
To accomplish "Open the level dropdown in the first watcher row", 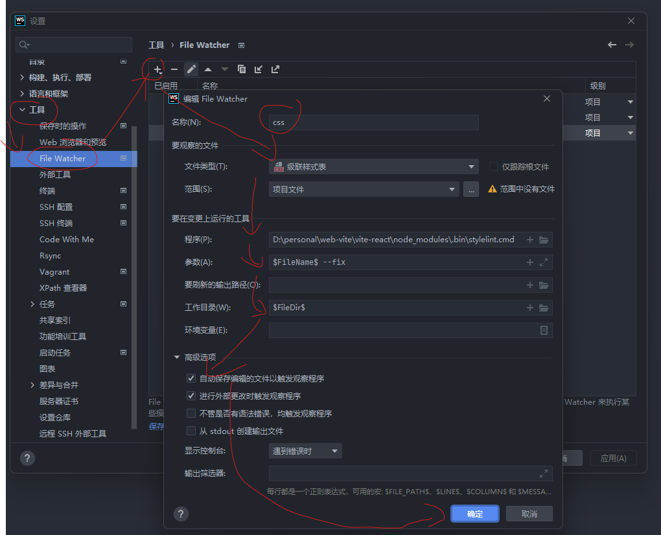I will [631, 102].
